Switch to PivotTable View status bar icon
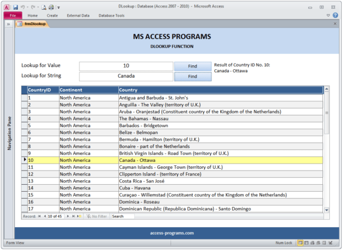This screenshot has width=343, height=250. pyautogui.click(x=312, y=243)
